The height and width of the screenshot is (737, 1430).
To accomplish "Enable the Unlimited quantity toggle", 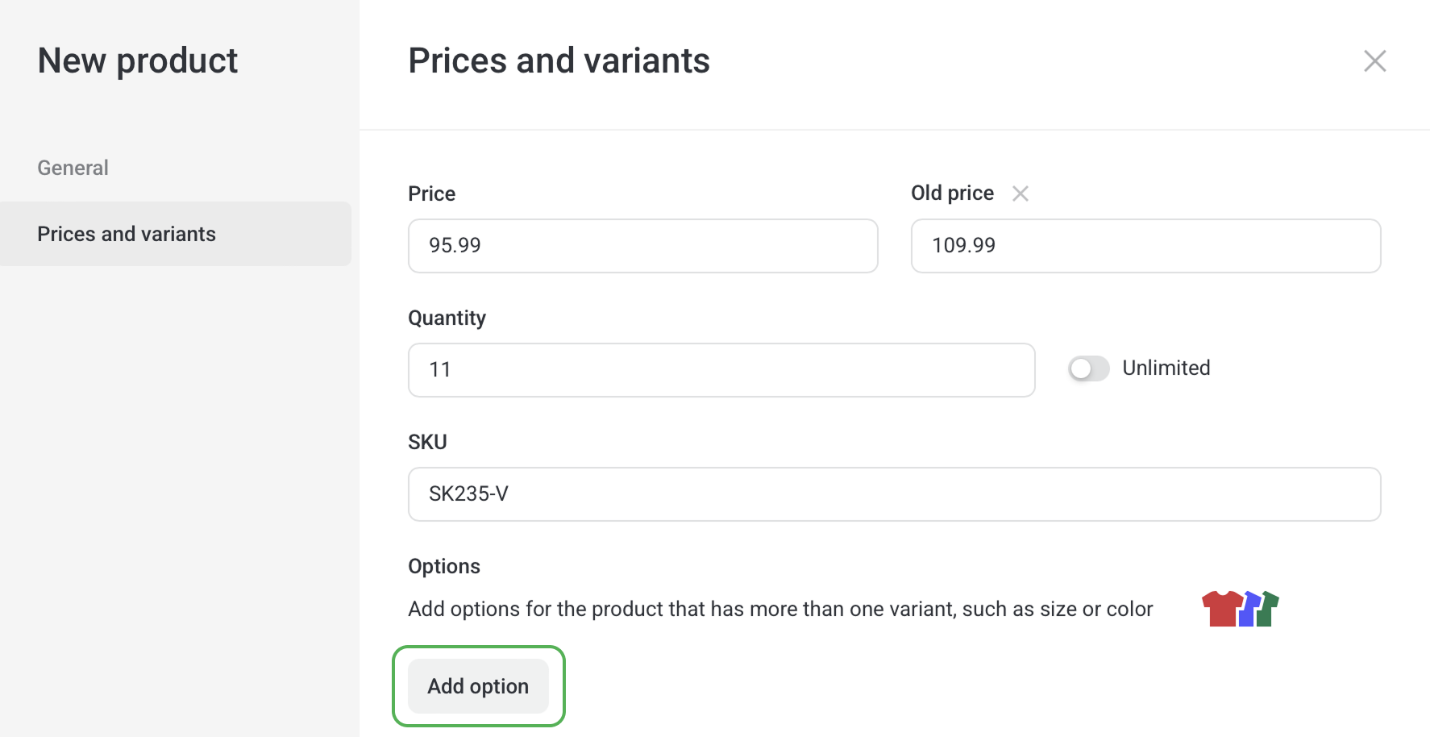I will click(1088, 368).
